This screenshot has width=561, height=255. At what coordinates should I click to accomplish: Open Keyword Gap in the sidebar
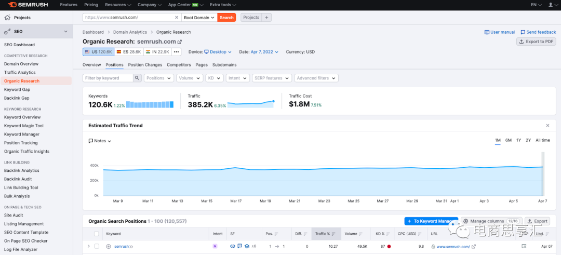point(17,89)
